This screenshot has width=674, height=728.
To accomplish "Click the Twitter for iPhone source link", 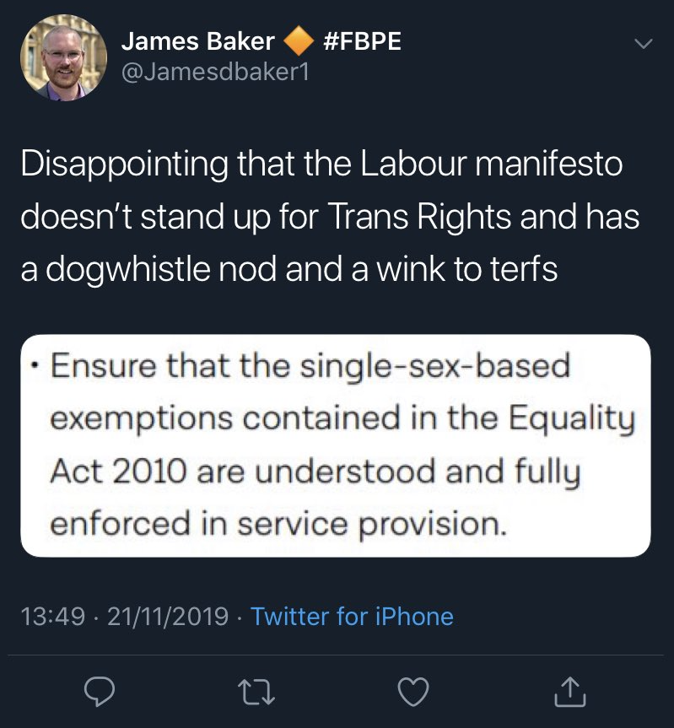I will click(352, 617).
